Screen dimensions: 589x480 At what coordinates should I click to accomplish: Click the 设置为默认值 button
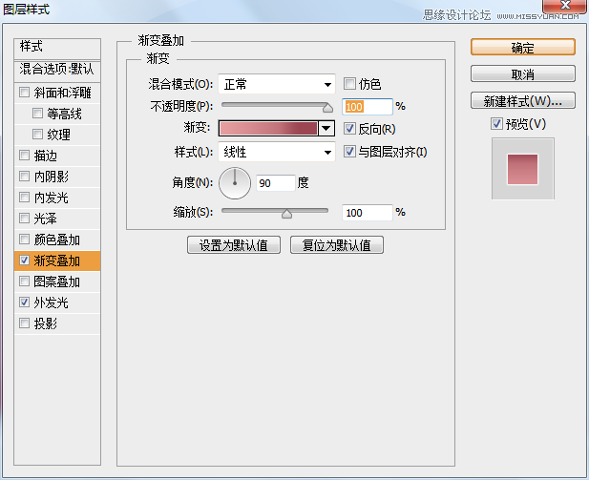tap(234, 245)
